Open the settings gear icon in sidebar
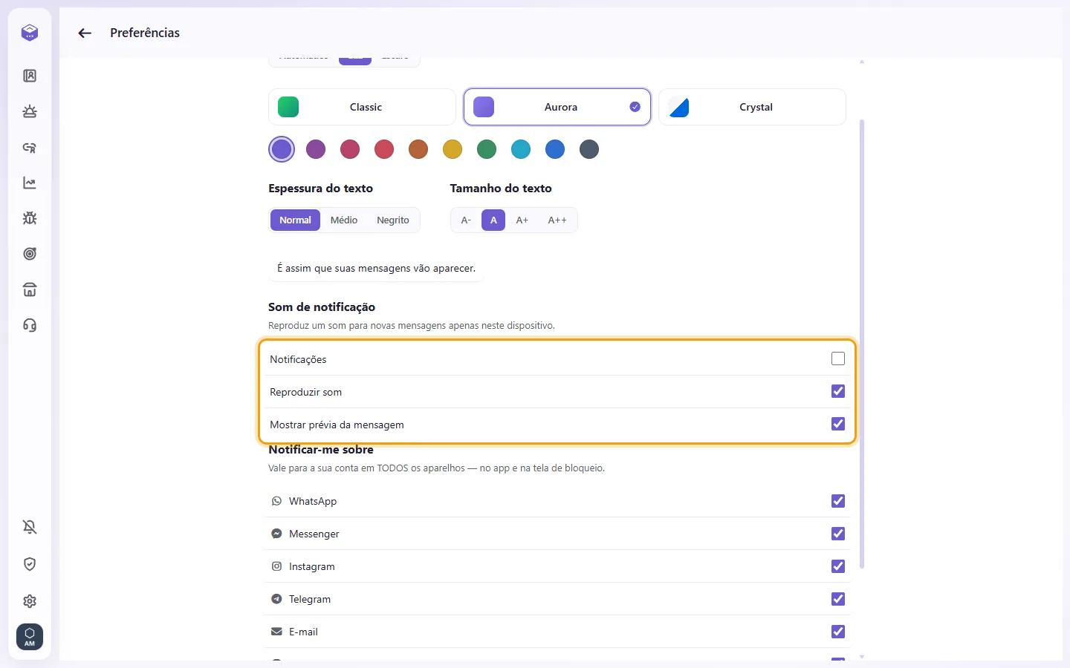This screenshot has width=1070, height=668. 30,601
